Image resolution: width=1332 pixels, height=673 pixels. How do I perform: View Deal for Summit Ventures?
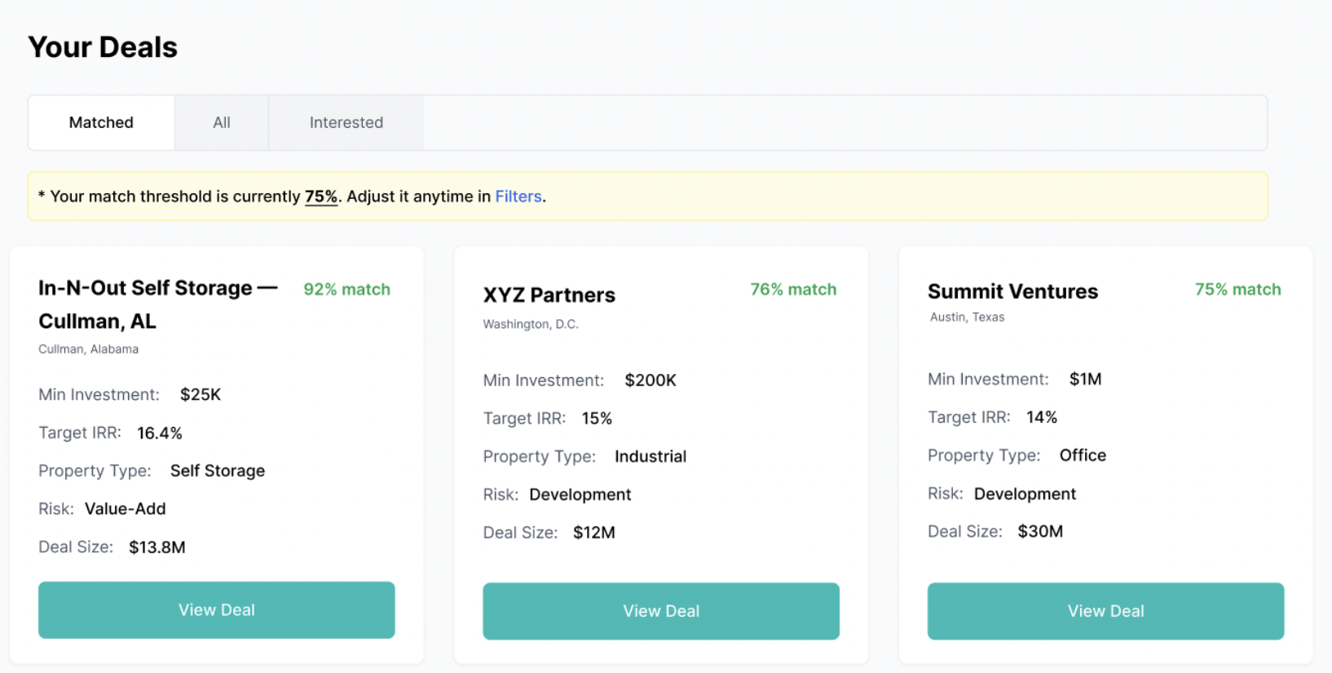pos(1105,611)
